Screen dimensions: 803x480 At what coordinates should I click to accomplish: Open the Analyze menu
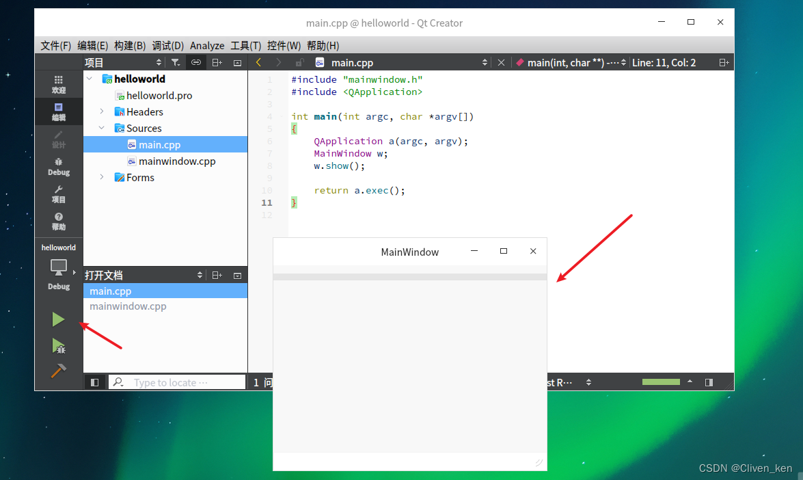pyautogui.click(x=207, y=46)
